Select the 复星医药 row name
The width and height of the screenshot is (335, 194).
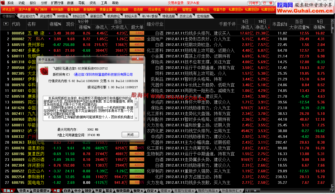point(36,154)
